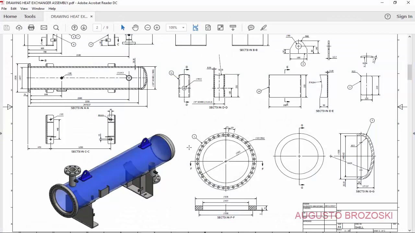Click the page number field
This screenshot has height=233, width=415.
97,28
